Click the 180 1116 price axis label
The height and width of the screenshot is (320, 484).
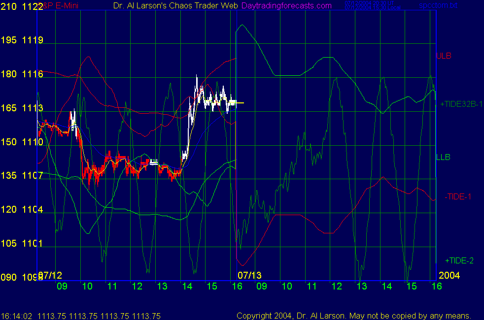pos(22,74)
